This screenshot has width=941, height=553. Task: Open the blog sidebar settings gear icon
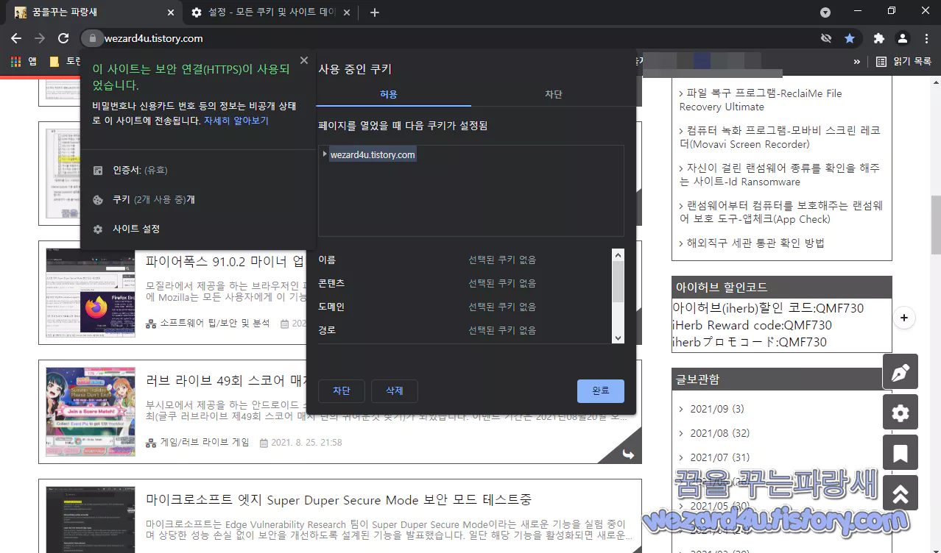pos(900,412)
